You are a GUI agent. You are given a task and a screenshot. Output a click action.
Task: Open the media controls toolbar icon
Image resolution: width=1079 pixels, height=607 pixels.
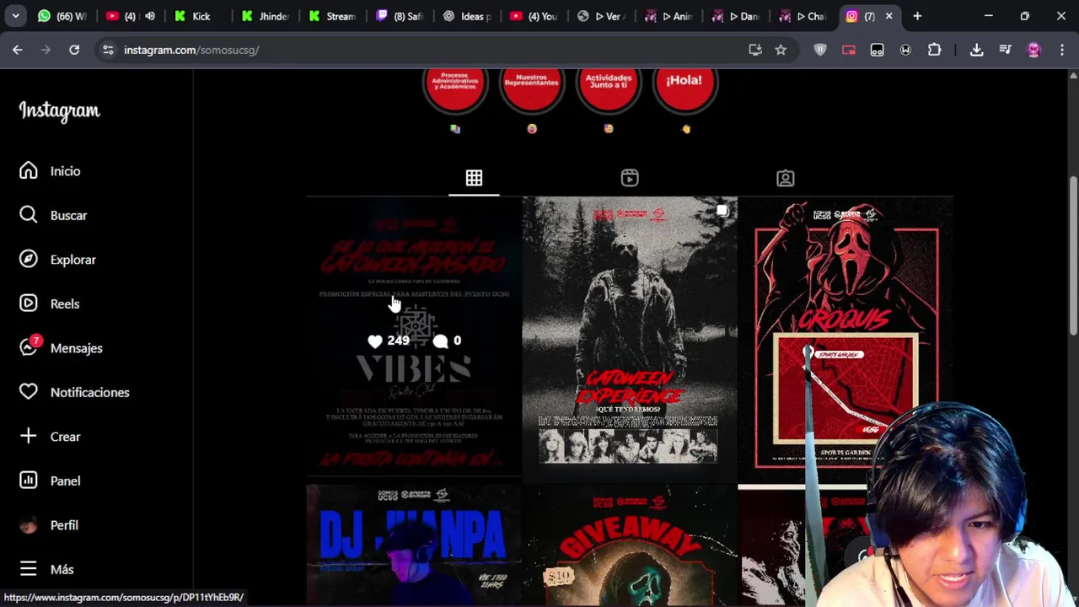(x=1005, y=50)
